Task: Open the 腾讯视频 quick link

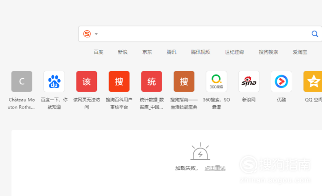Action: (x=201, y=52)
